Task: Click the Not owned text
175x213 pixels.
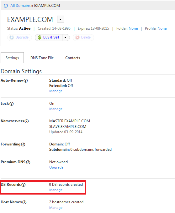Action: coord(58,162)
